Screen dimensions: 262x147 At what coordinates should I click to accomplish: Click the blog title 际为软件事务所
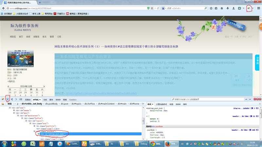25,26
